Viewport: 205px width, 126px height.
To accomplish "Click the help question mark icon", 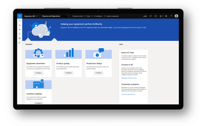I will (171, 16).
